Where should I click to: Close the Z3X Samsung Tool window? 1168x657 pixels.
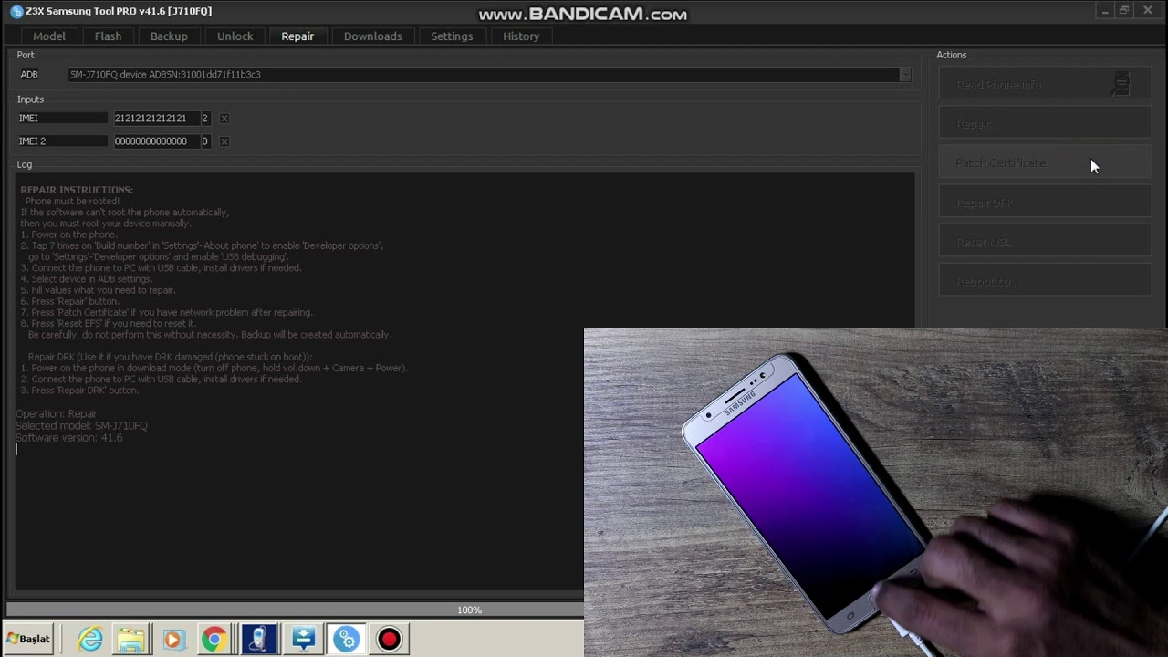tap(1148, 11)
